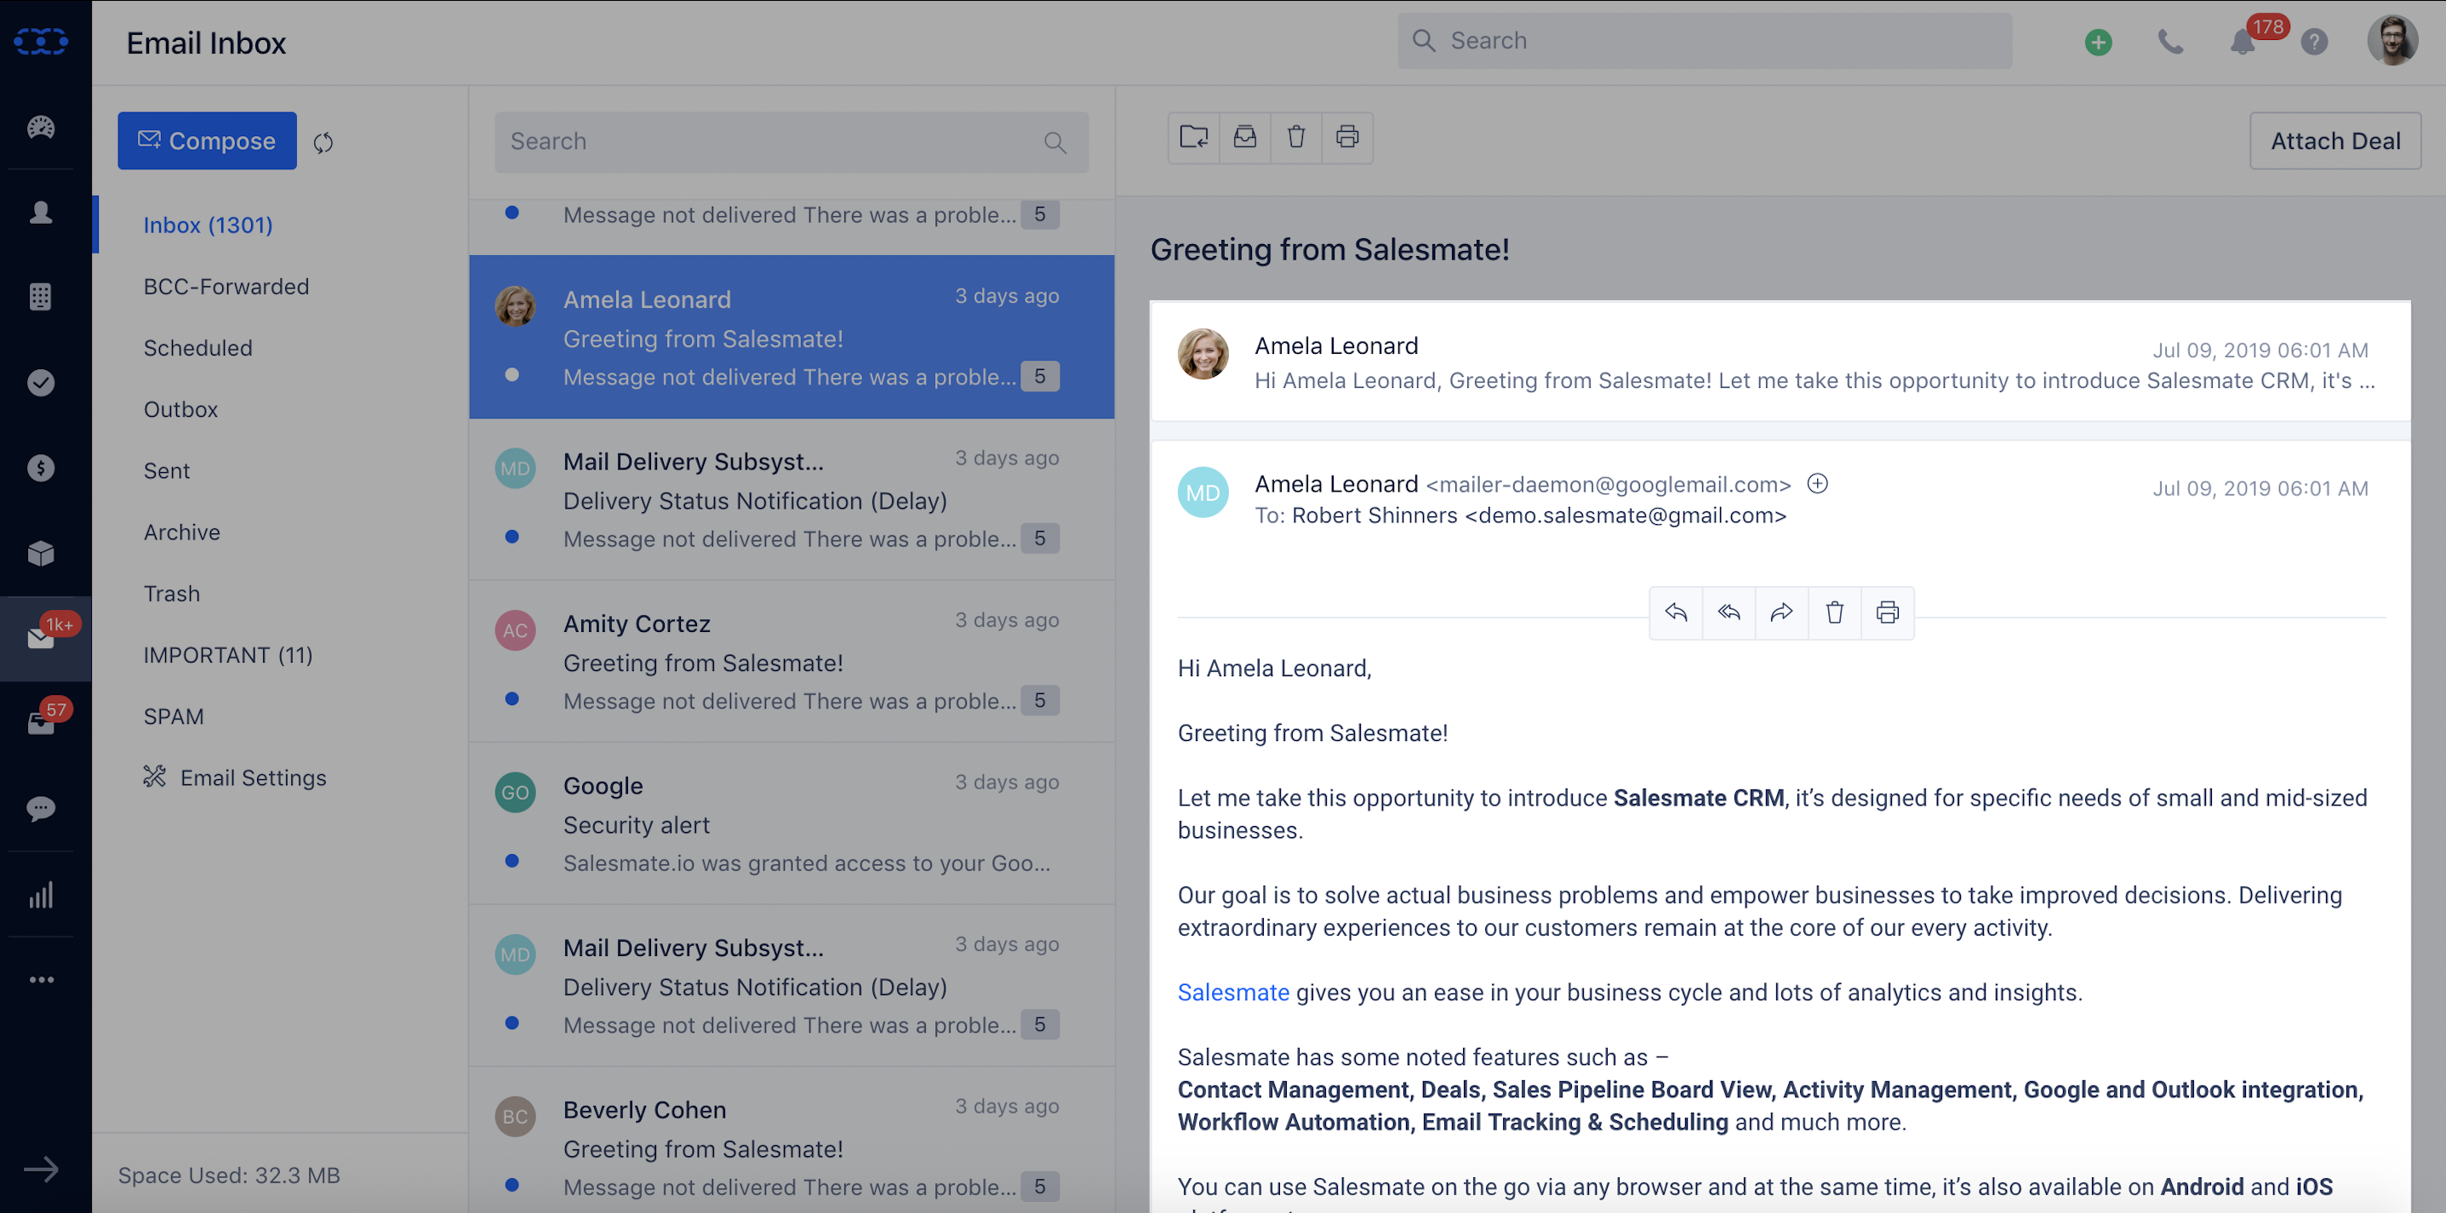Select the Scheduled folder
Viewport: 2446px width, 1213px height.
(x=197, y=349)
